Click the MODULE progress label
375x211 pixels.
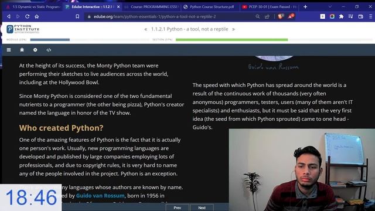pyautogui.click(x=16, y=39)
